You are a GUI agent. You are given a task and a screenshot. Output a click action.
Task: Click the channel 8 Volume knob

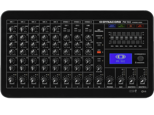(88, 79)
